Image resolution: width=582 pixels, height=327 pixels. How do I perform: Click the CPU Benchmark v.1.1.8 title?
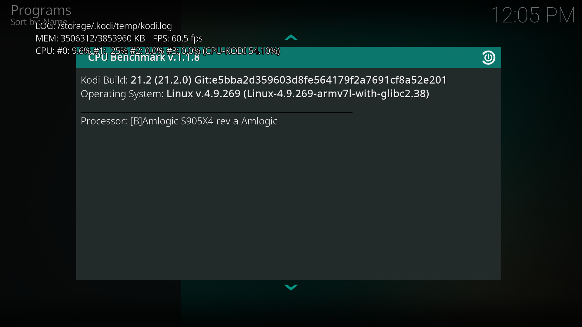click(144, 58)
